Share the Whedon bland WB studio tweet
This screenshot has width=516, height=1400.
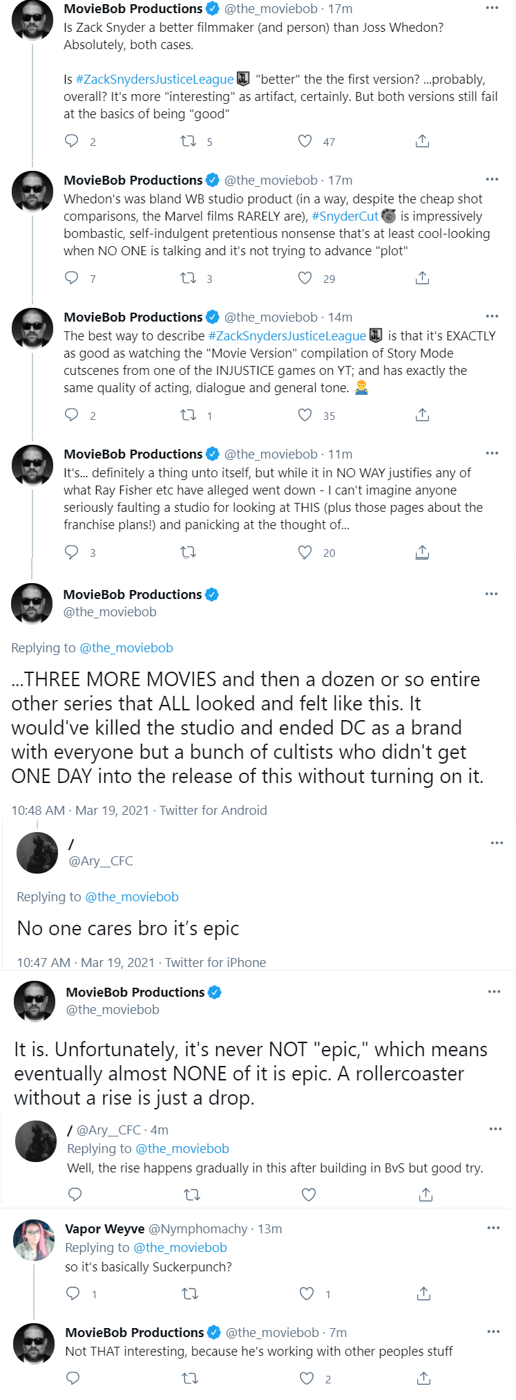423,278
